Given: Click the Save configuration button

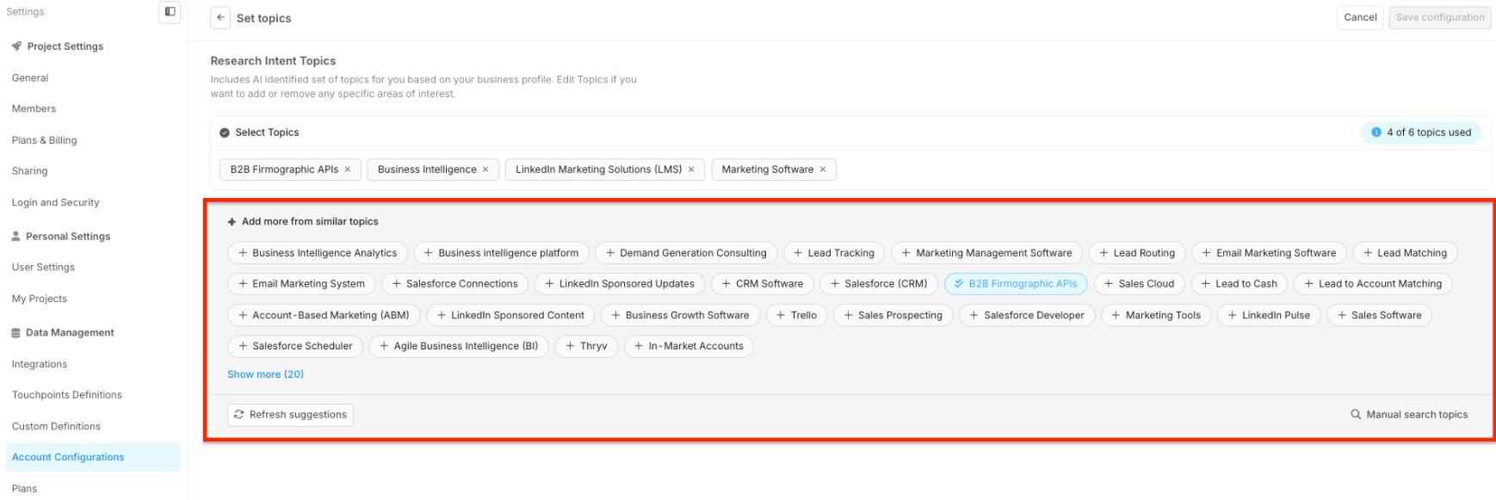Looking at the screenshot, I should click(x=1439, y=17).
